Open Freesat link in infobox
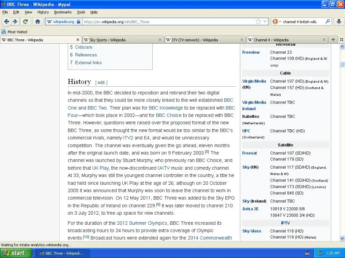Viewport: 345px width, 258px height. [250, 153]
